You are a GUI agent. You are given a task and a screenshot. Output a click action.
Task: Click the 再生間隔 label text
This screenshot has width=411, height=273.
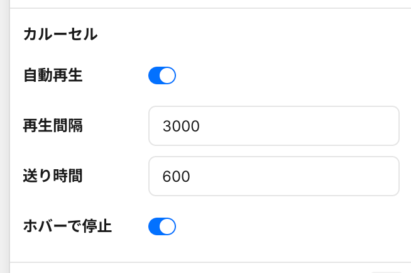point(53,126)
